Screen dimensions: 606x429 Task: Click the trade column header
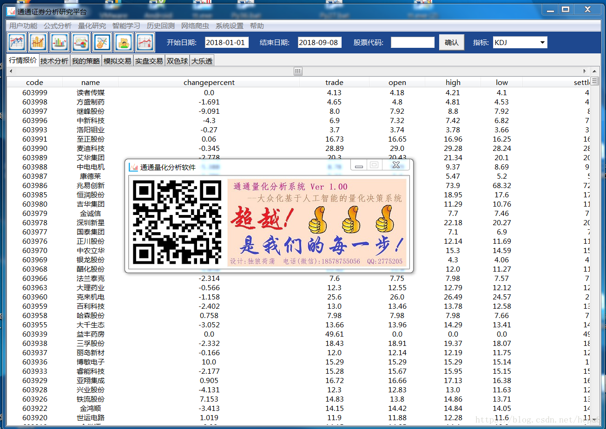pos(335,83)
